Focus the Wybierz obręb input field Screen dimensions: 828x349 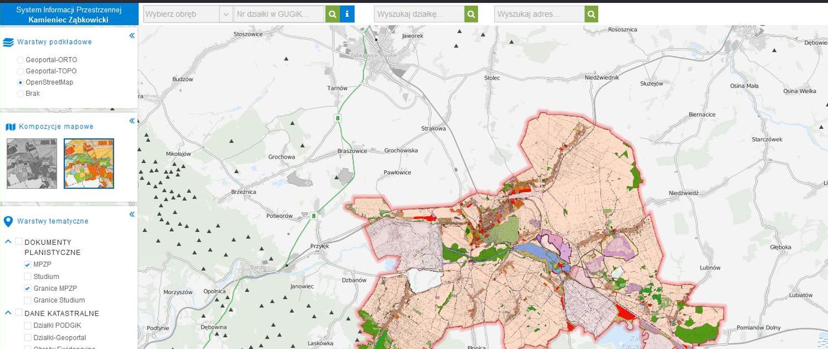click(181, 14)
